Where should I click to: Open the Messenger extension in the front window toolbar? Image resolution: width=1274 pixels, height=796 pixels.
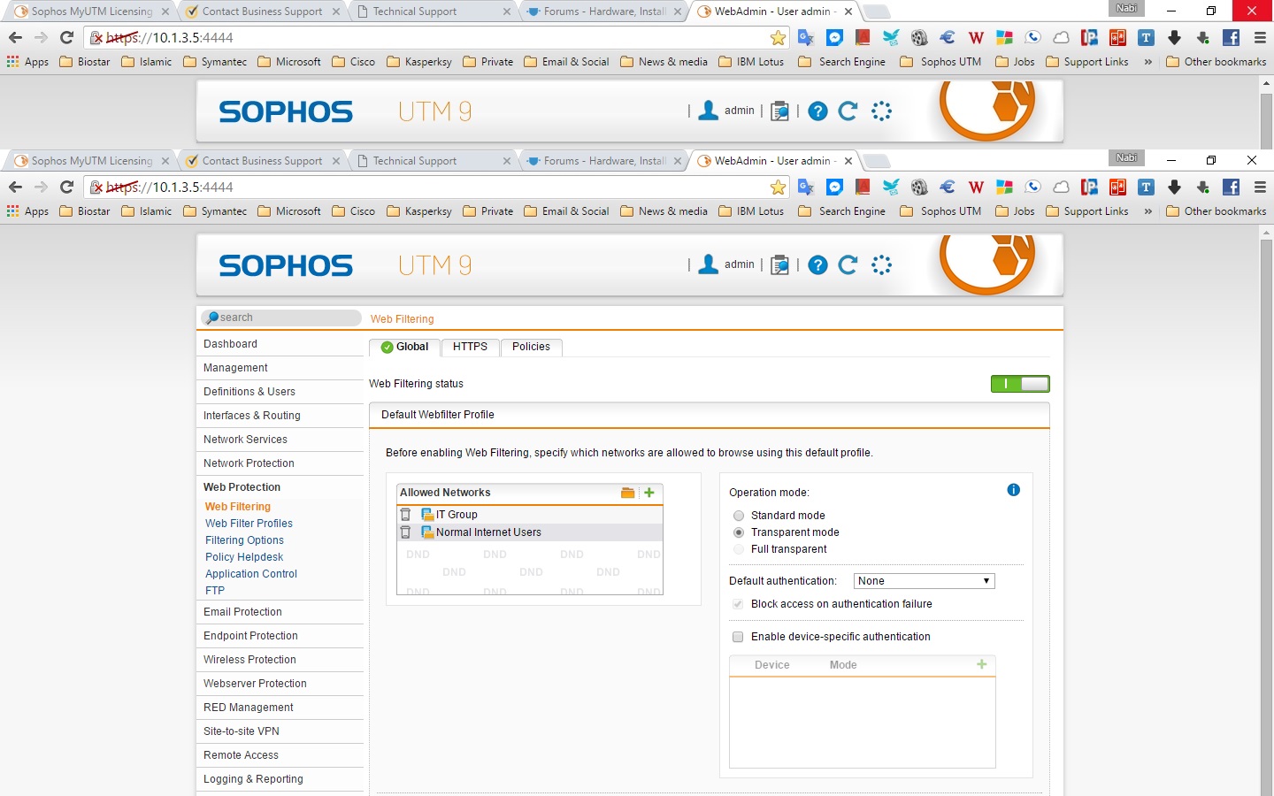[x=834, y=187]
